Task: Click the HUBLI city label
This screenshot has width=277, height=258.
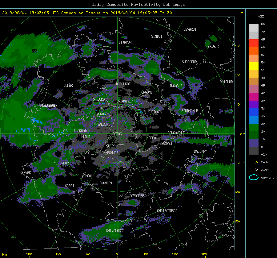Action: (x=86, y=137)
